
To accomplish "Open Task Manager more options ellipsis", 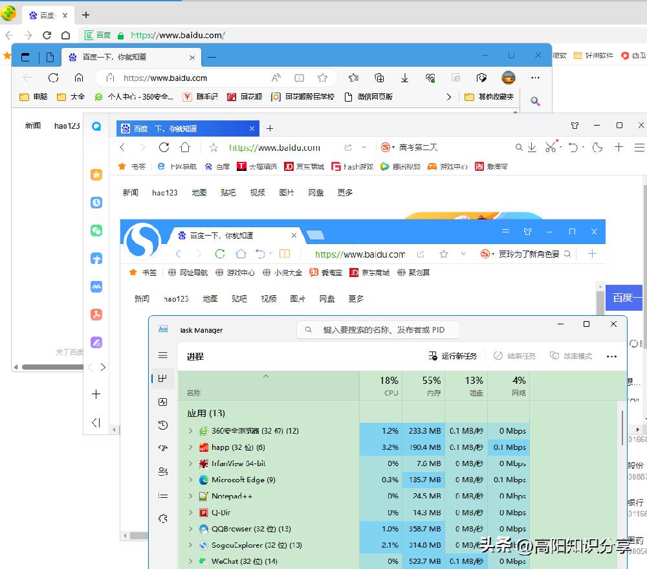I will point(611,356).
